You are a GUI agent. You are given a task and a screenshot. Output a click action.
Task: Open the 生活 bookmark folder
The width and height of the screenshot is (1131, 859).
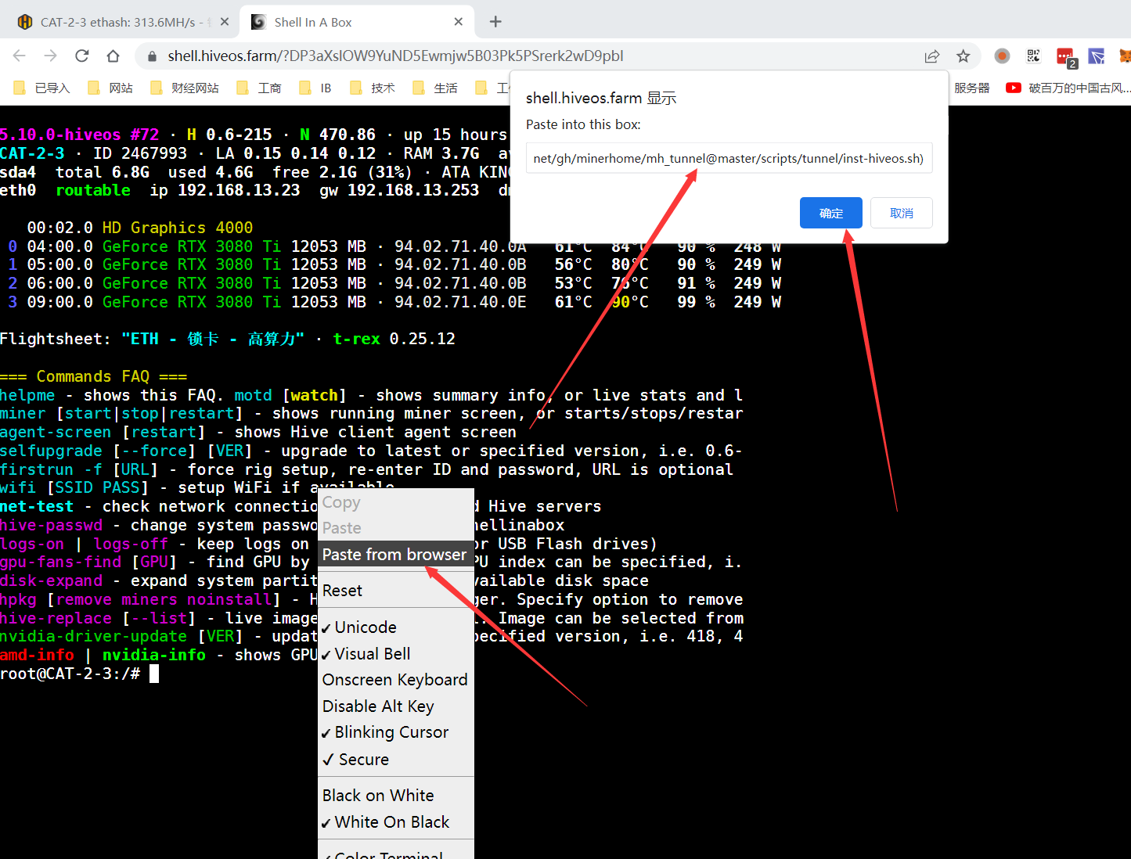tap(435, 88)
